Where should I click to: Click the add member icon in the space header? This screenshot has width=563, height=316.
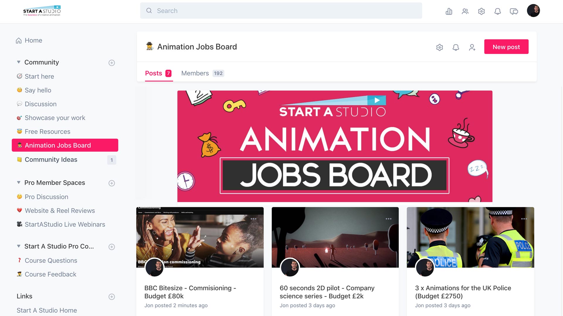472,47
